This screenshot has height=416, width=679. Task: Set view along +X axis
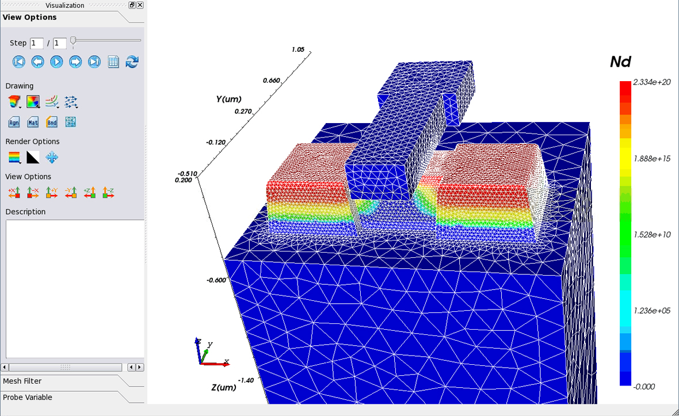[x=14, y=193]
